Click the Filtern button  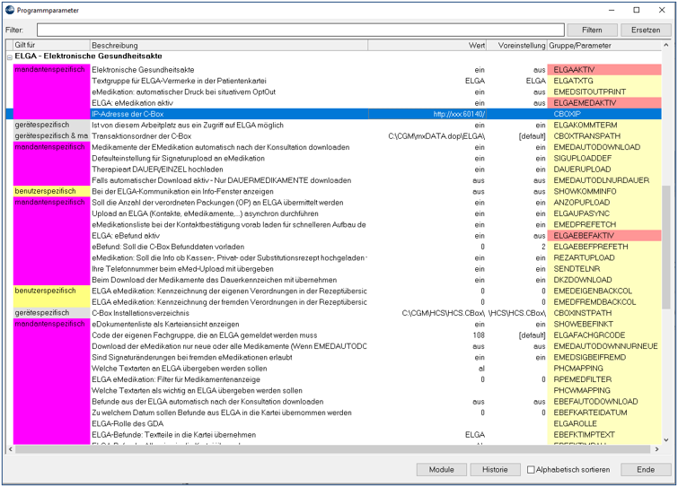point(592,30)
